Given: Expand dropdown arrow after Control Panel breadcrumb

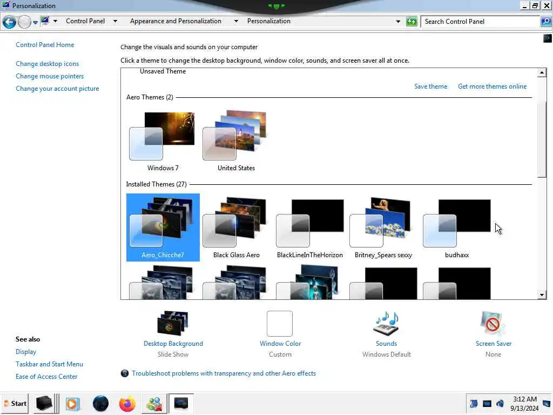Looking at the screenshot, I should coord(115,21).
